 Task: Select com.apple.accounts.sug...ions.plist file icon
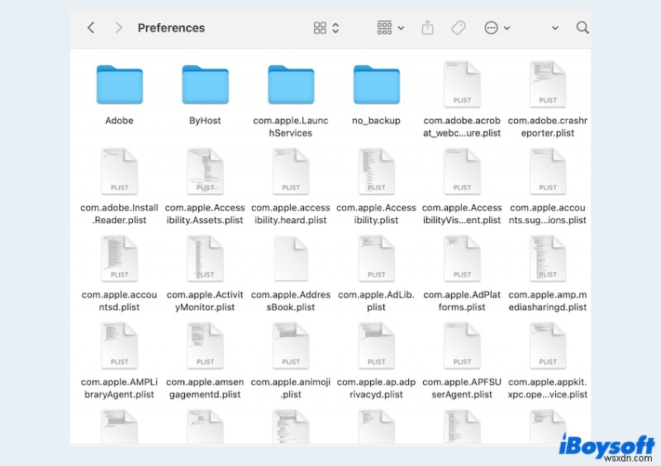pos(548,171)
